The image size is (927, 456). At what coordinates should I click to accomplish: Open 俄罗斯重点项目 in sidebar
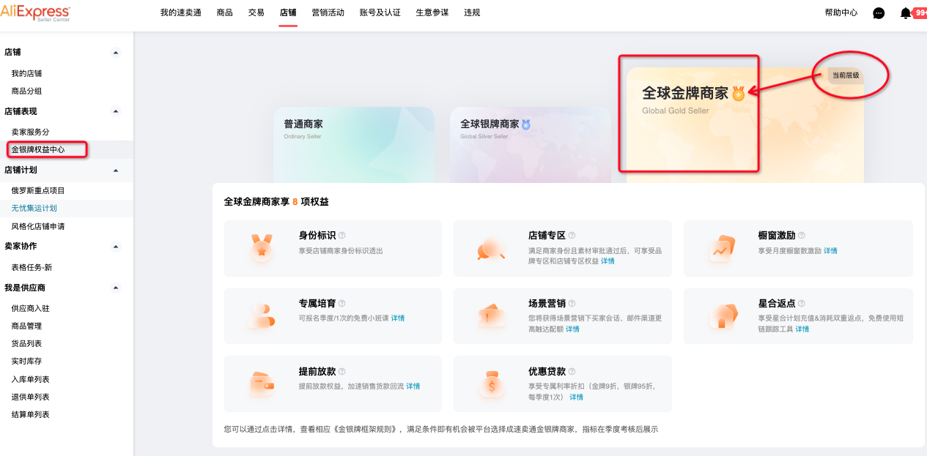point(38,190)
